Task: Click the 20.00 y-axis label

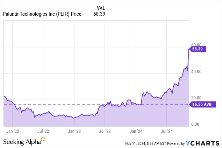Action: [x=197, y=98]
